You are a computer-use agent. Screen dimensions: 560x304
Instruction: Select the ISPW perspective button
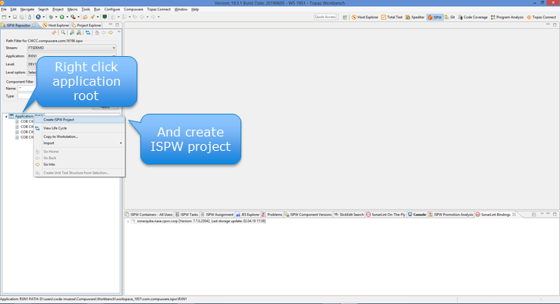[435, 17]
